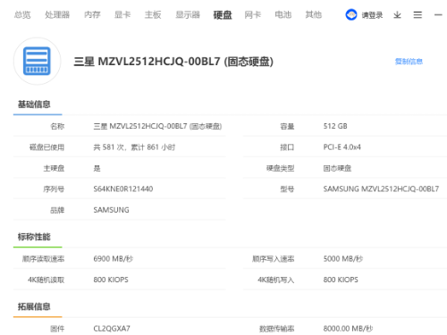447x335 pixels.
Task: Open the hamburger menu icon
Action: (x=417, y=15)
